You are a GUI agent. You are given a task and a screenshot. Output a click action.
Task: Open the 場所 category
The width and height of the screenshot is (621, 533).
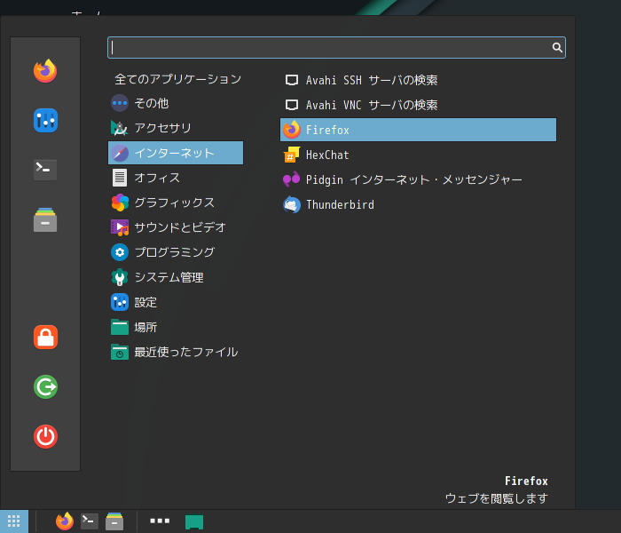click(x=176, y=327)
